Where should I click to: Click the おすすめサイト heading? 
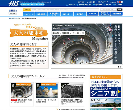[99, 77]
